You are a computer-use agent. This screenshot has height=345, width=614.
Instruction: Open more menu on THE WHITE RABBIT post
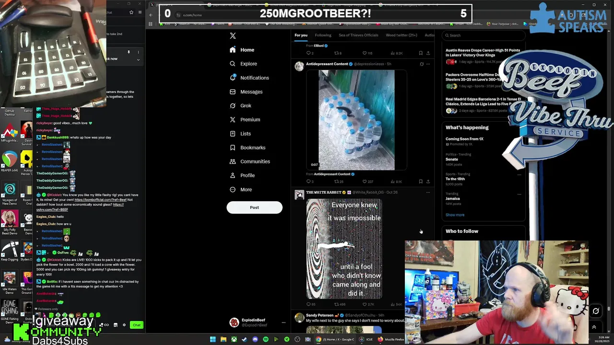click(x=428, y=192)
